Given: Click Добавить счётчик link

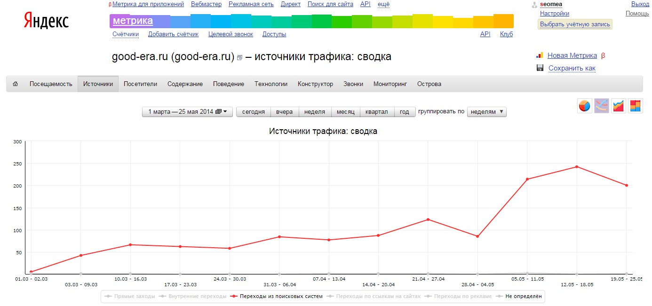Looking at the screenshot, I should point(173,34).
